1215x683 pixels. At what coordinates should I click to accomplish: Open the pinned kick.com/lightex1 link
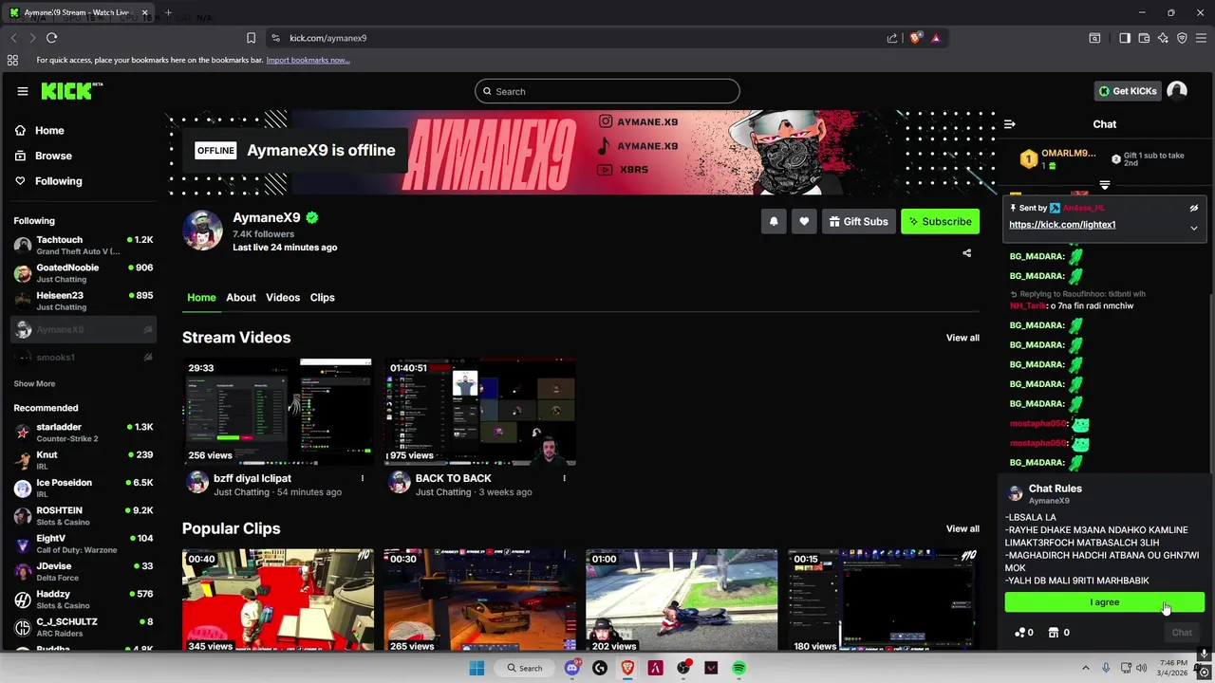(1062, 225)
